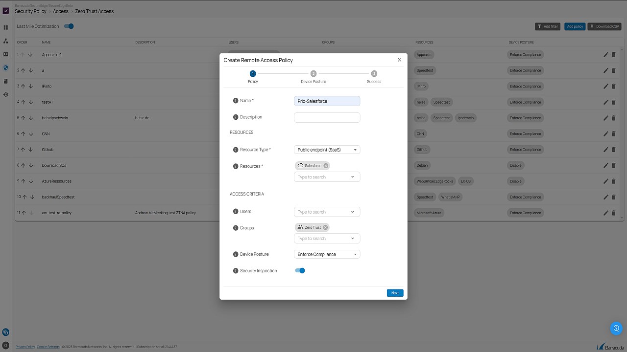Open the help chat bubble
627x352 pixels.
point(616,329)
